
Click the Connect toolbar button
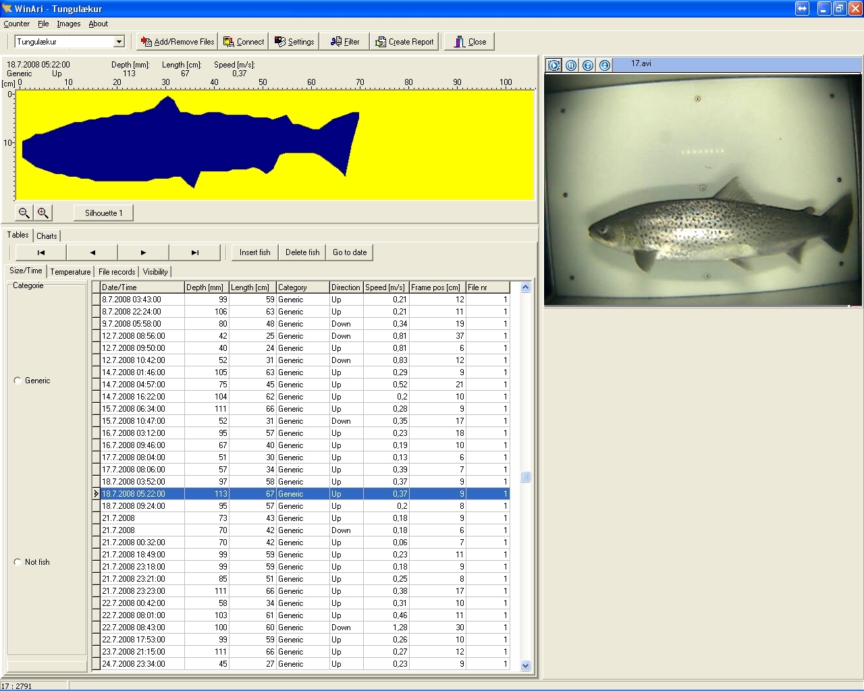click(244, 42)
